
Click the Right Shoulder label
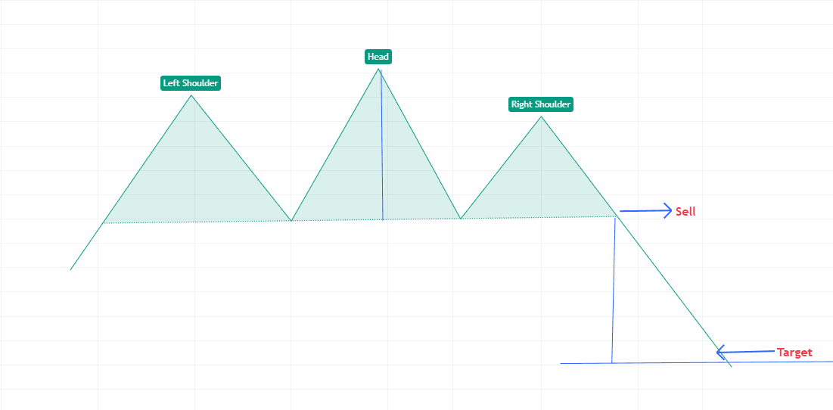point(541,104)
